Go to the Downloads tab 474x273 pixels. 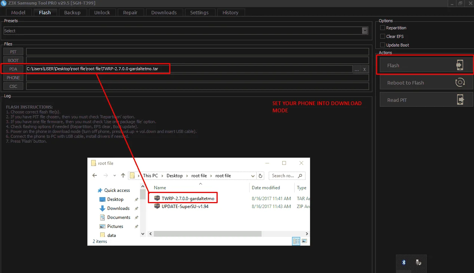pos(164,12)
